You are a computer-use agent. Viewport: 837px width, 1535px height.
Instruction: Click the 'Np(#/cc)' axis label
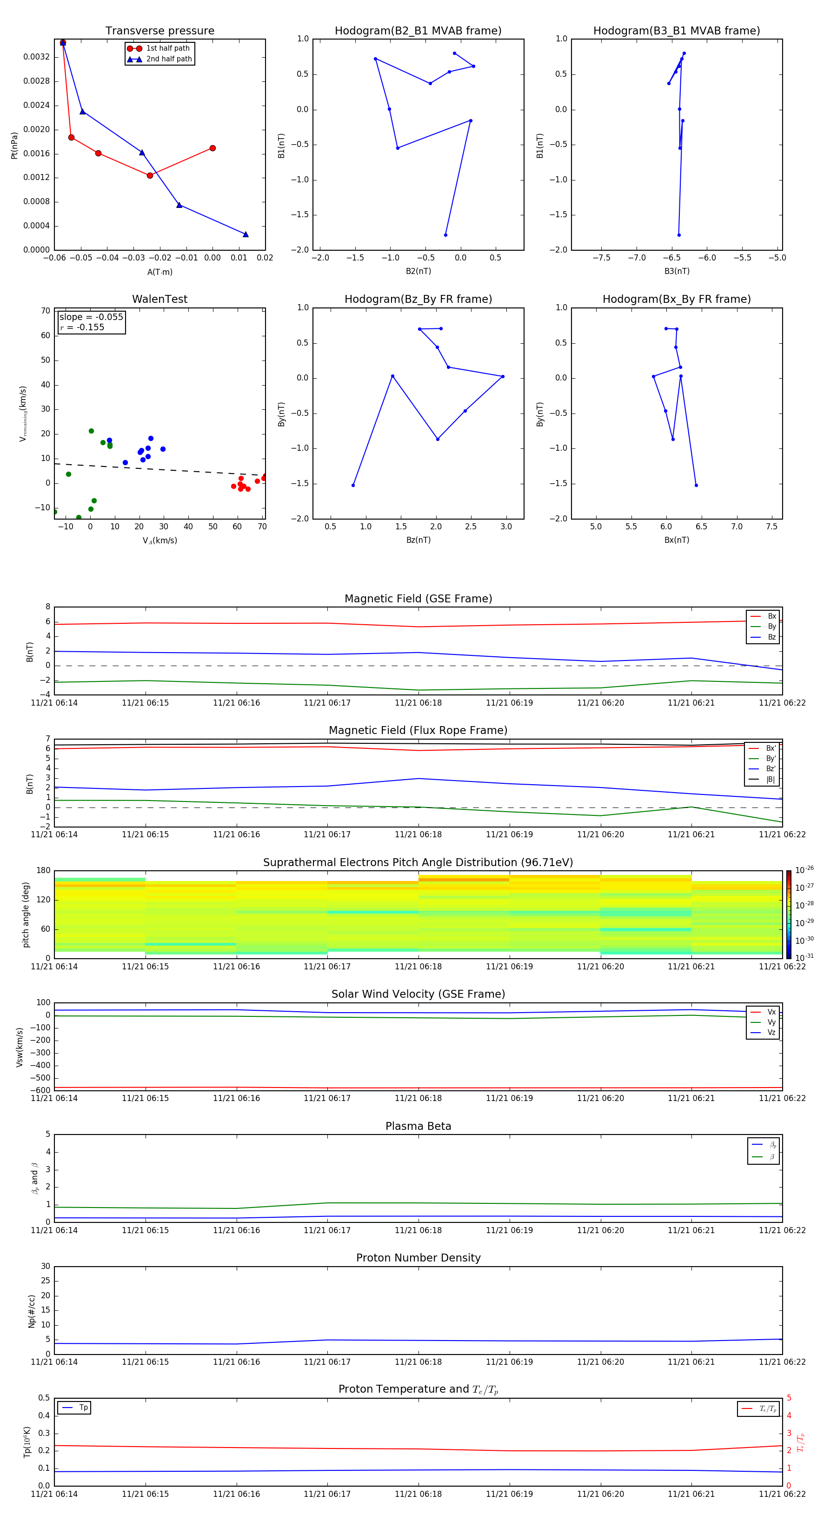[32, 1311]
